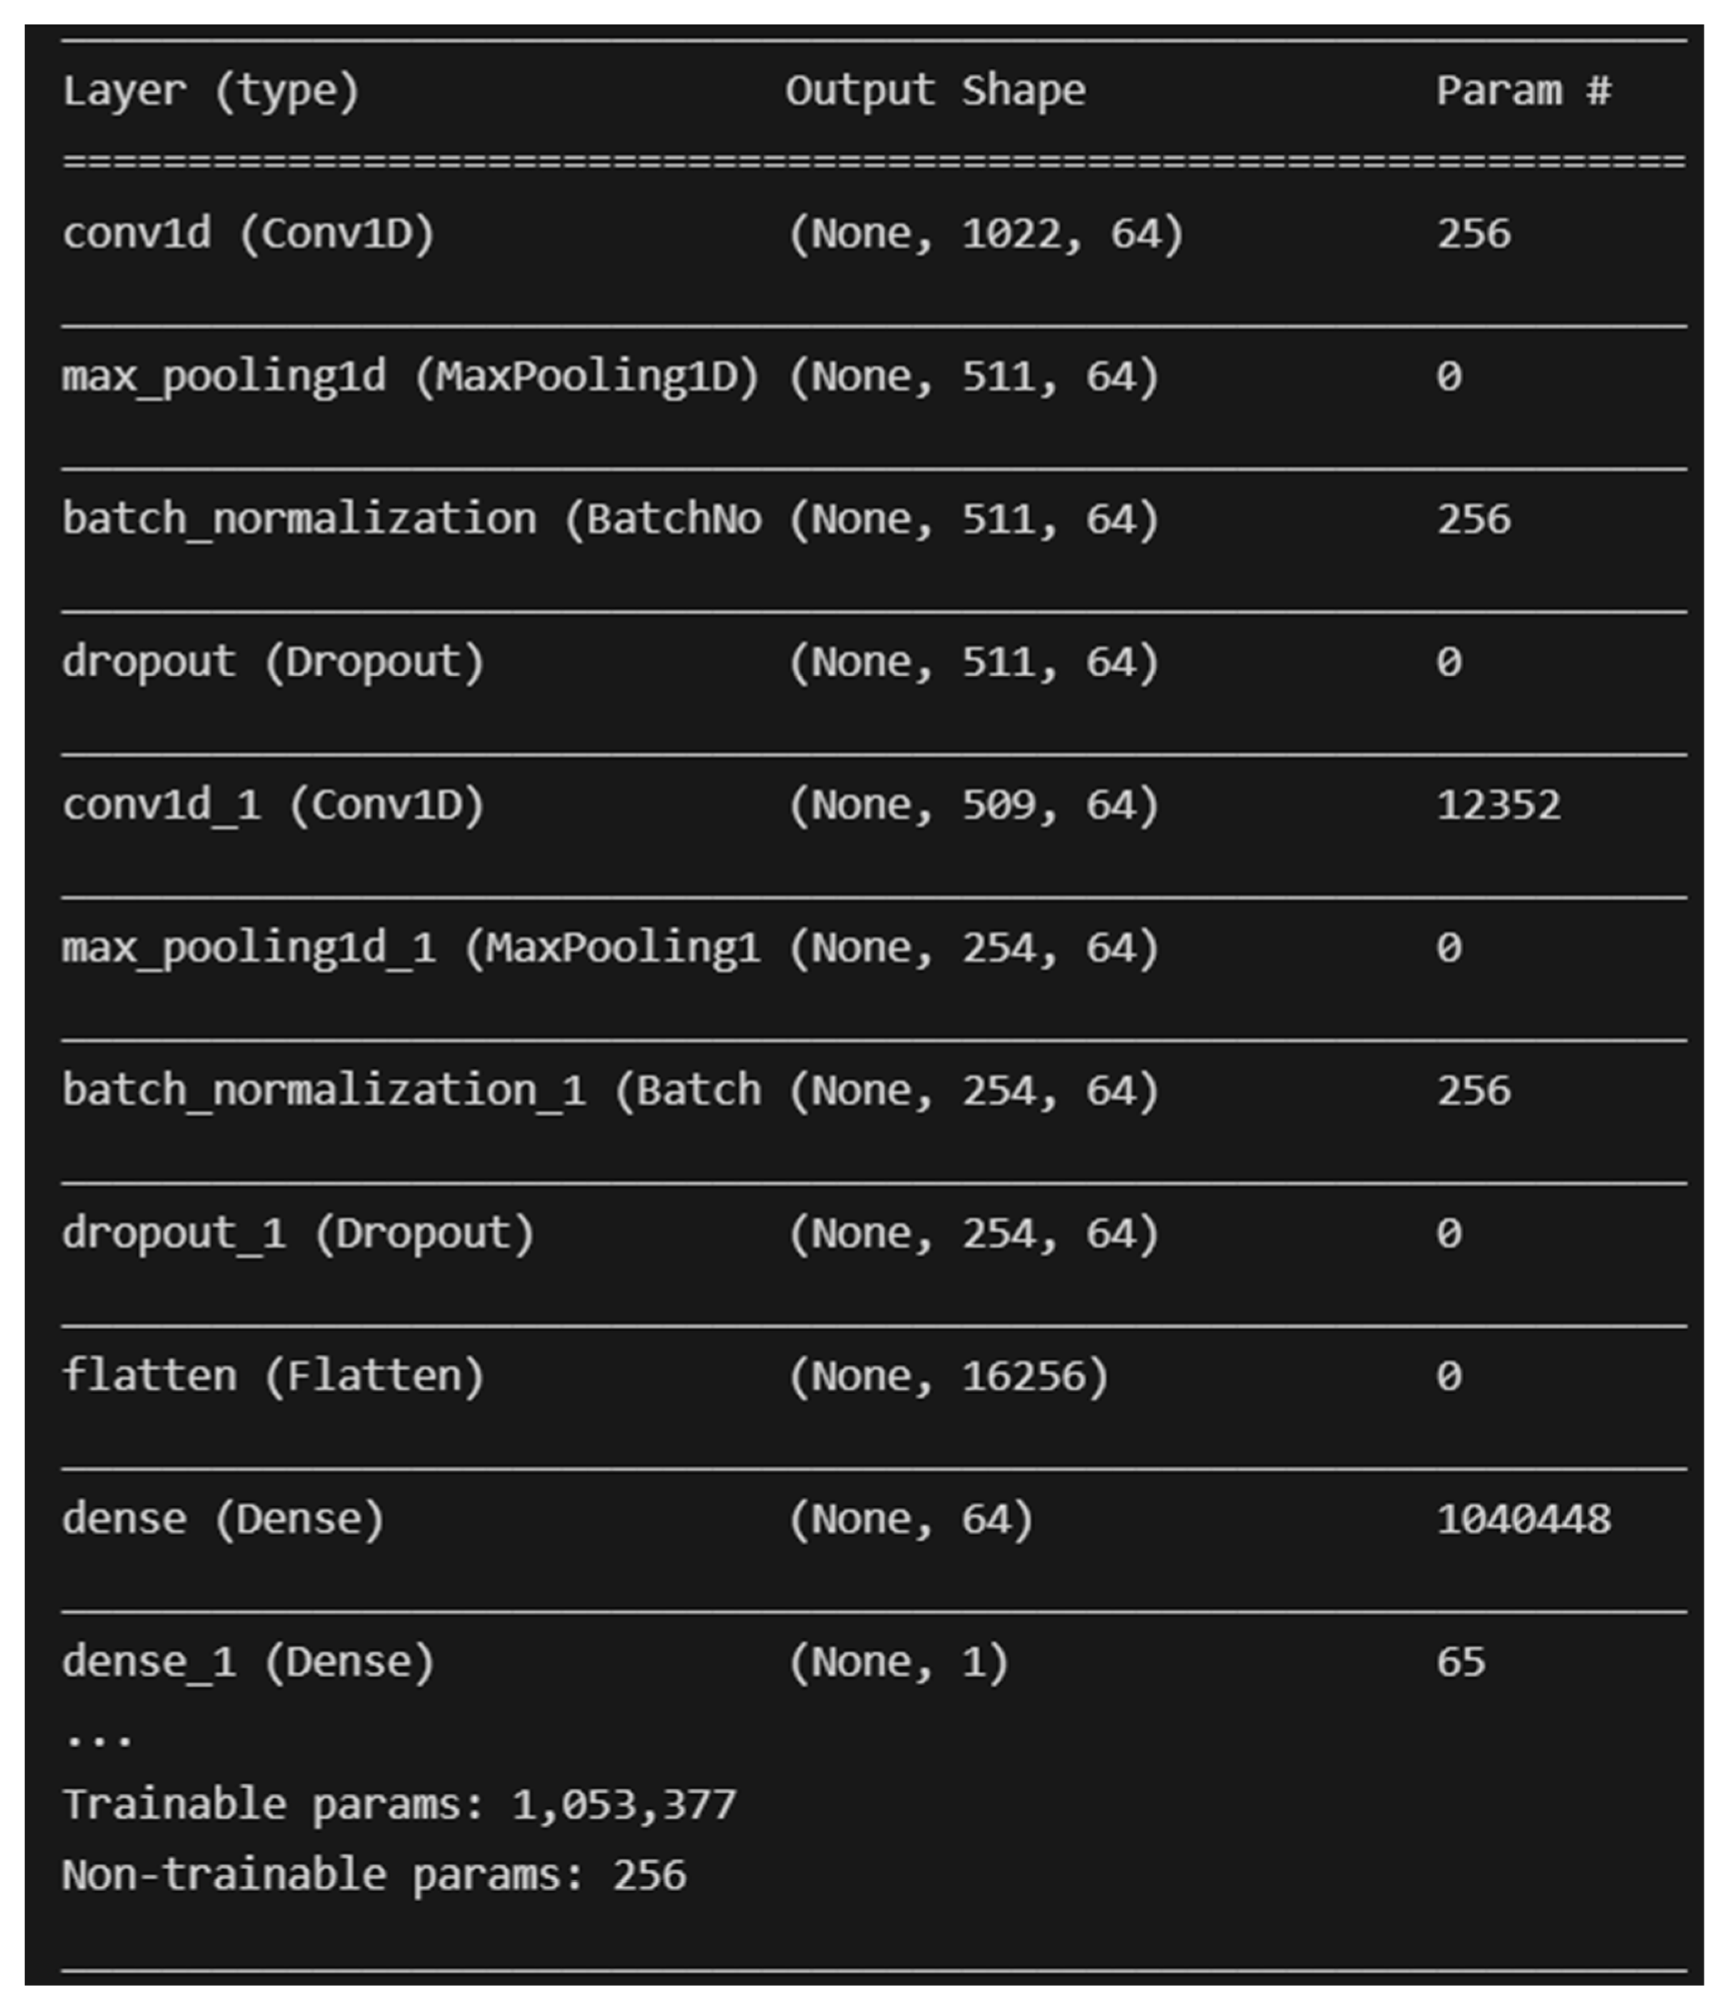Viewport: 1733px width, 2008px height.
Task: Click the 'Layer (type)' column header
Action: point(210,92)
